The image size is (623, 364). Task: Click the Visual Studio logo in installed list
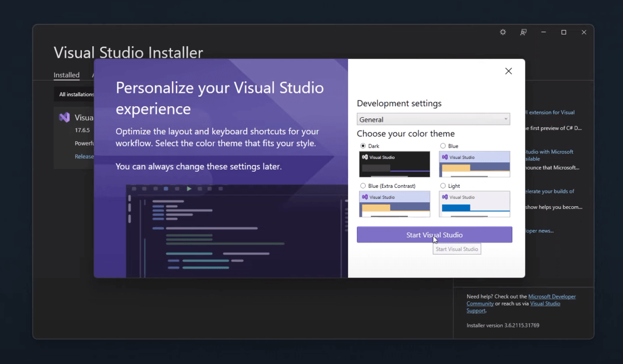(65, 117)
